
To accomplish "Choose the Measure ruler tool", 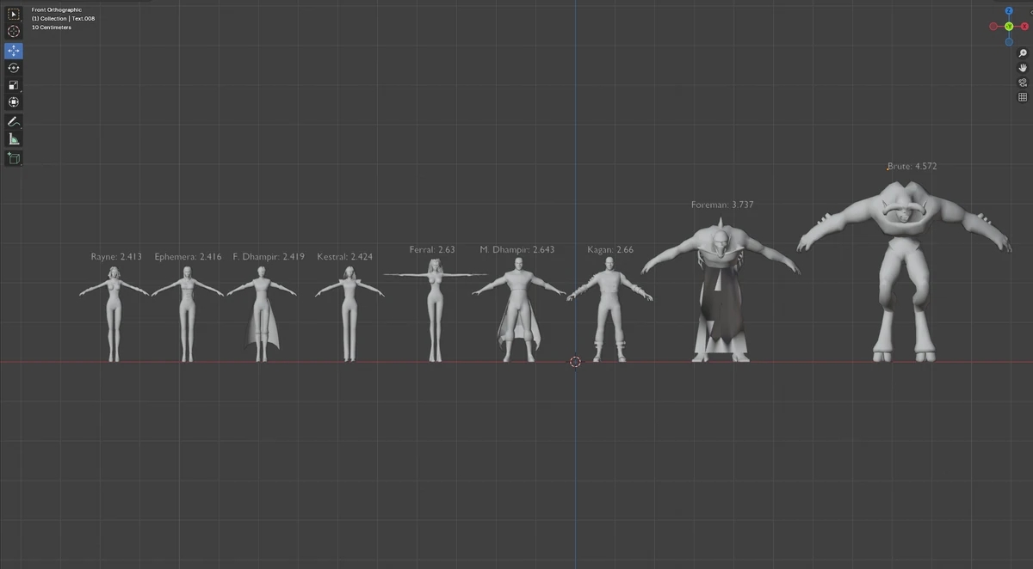I will tap(14, 139).
